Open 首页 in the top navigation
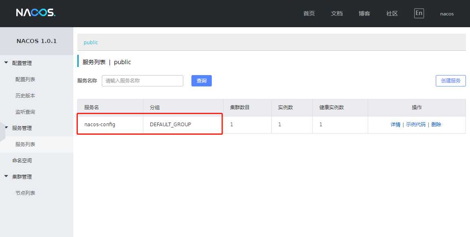This screenshot has height=237, width=470. [309, 13]
